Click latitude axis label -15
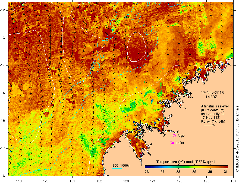Viewport: 239px width, 184px height. [x=3, y=93]
